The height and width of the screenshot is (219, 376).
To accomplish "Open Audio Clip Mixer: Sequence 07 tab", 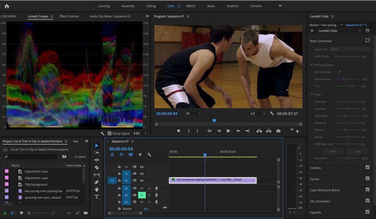I will 110,16.
